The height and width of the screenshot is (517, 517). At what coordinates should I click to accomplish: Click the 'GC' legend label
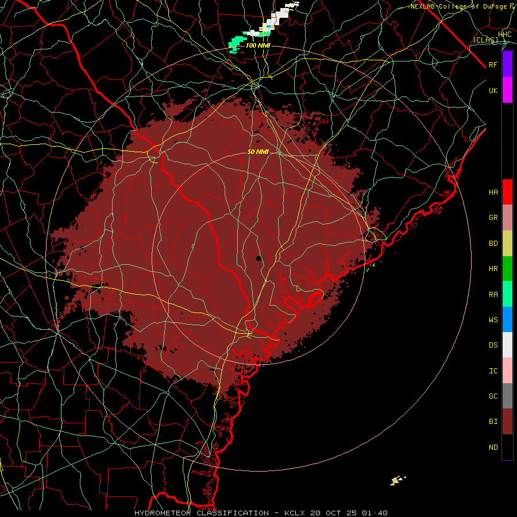[x=493, y=396]
